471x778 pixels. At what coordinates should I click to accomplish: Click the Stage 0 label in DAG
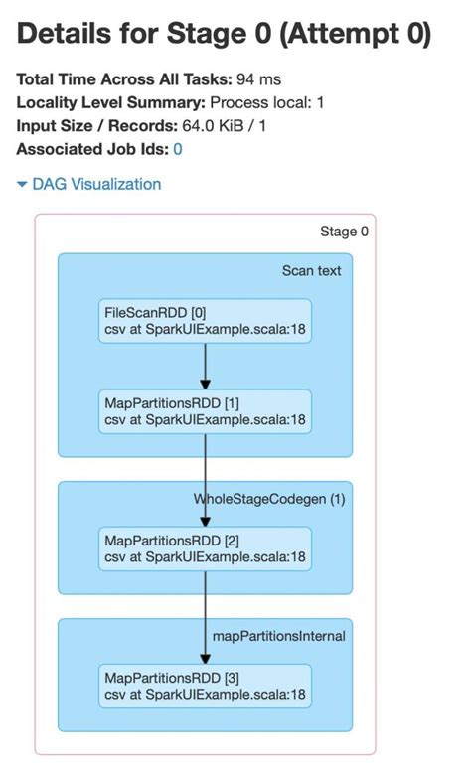coord(344,232)
